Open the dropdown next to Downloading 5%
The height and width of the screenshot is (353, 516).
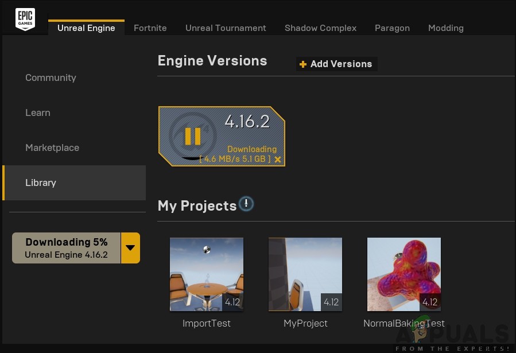[130, 248]
